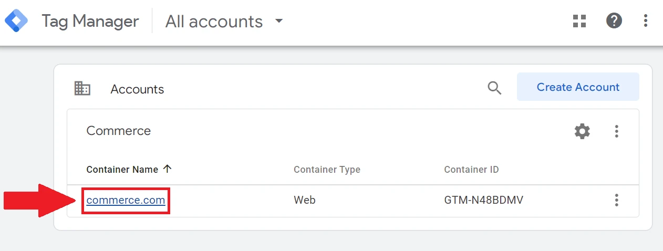Click the Accounts building icon
The height and width of the screenshot is (251, 663).
tap(82, 88)
